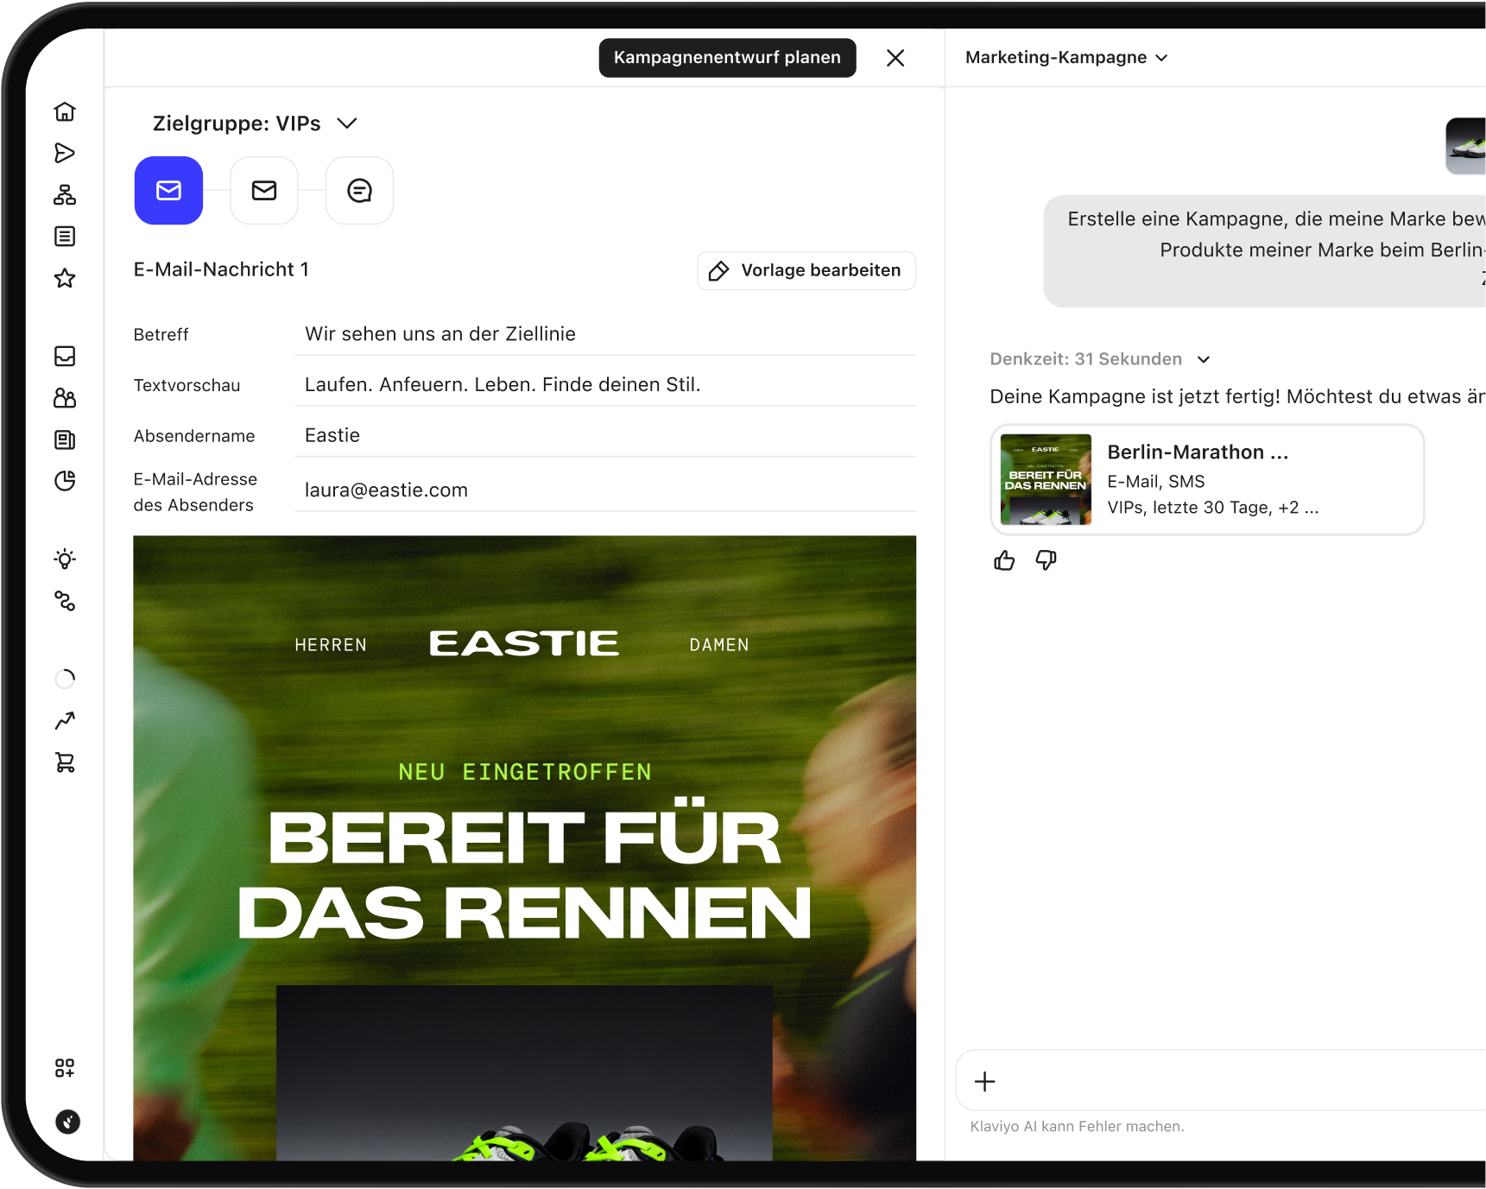
Task: Open the list document icon in sidebar
Action: 65,236
